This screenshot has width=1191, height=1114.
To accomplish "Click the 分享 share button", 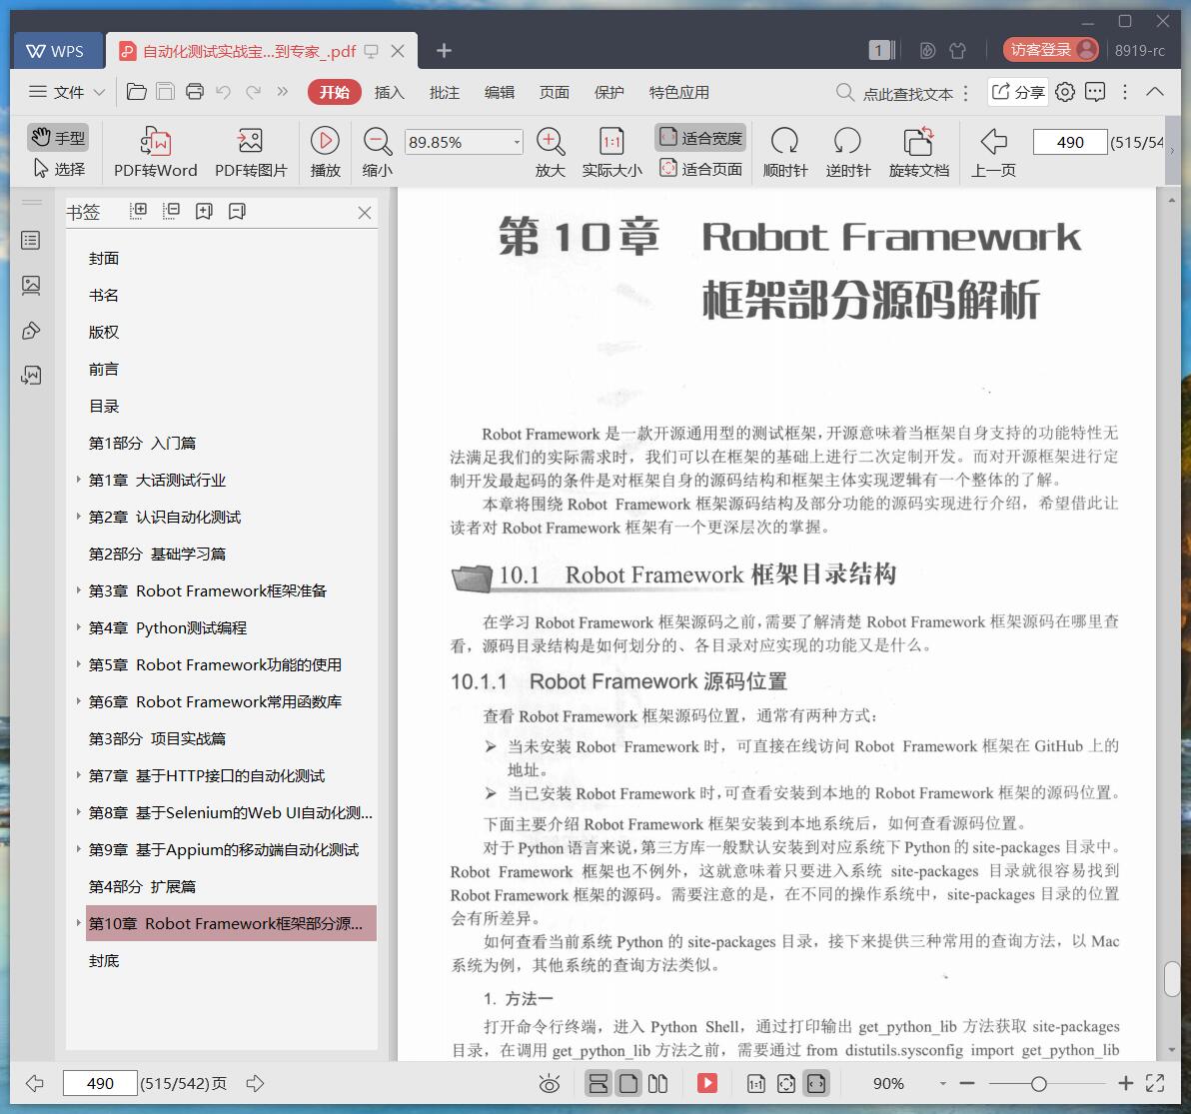I will 1018,92.
